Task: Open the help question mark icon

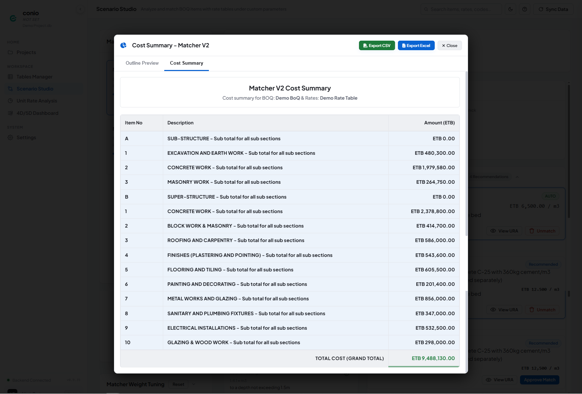Action: (x=525, y=9)
